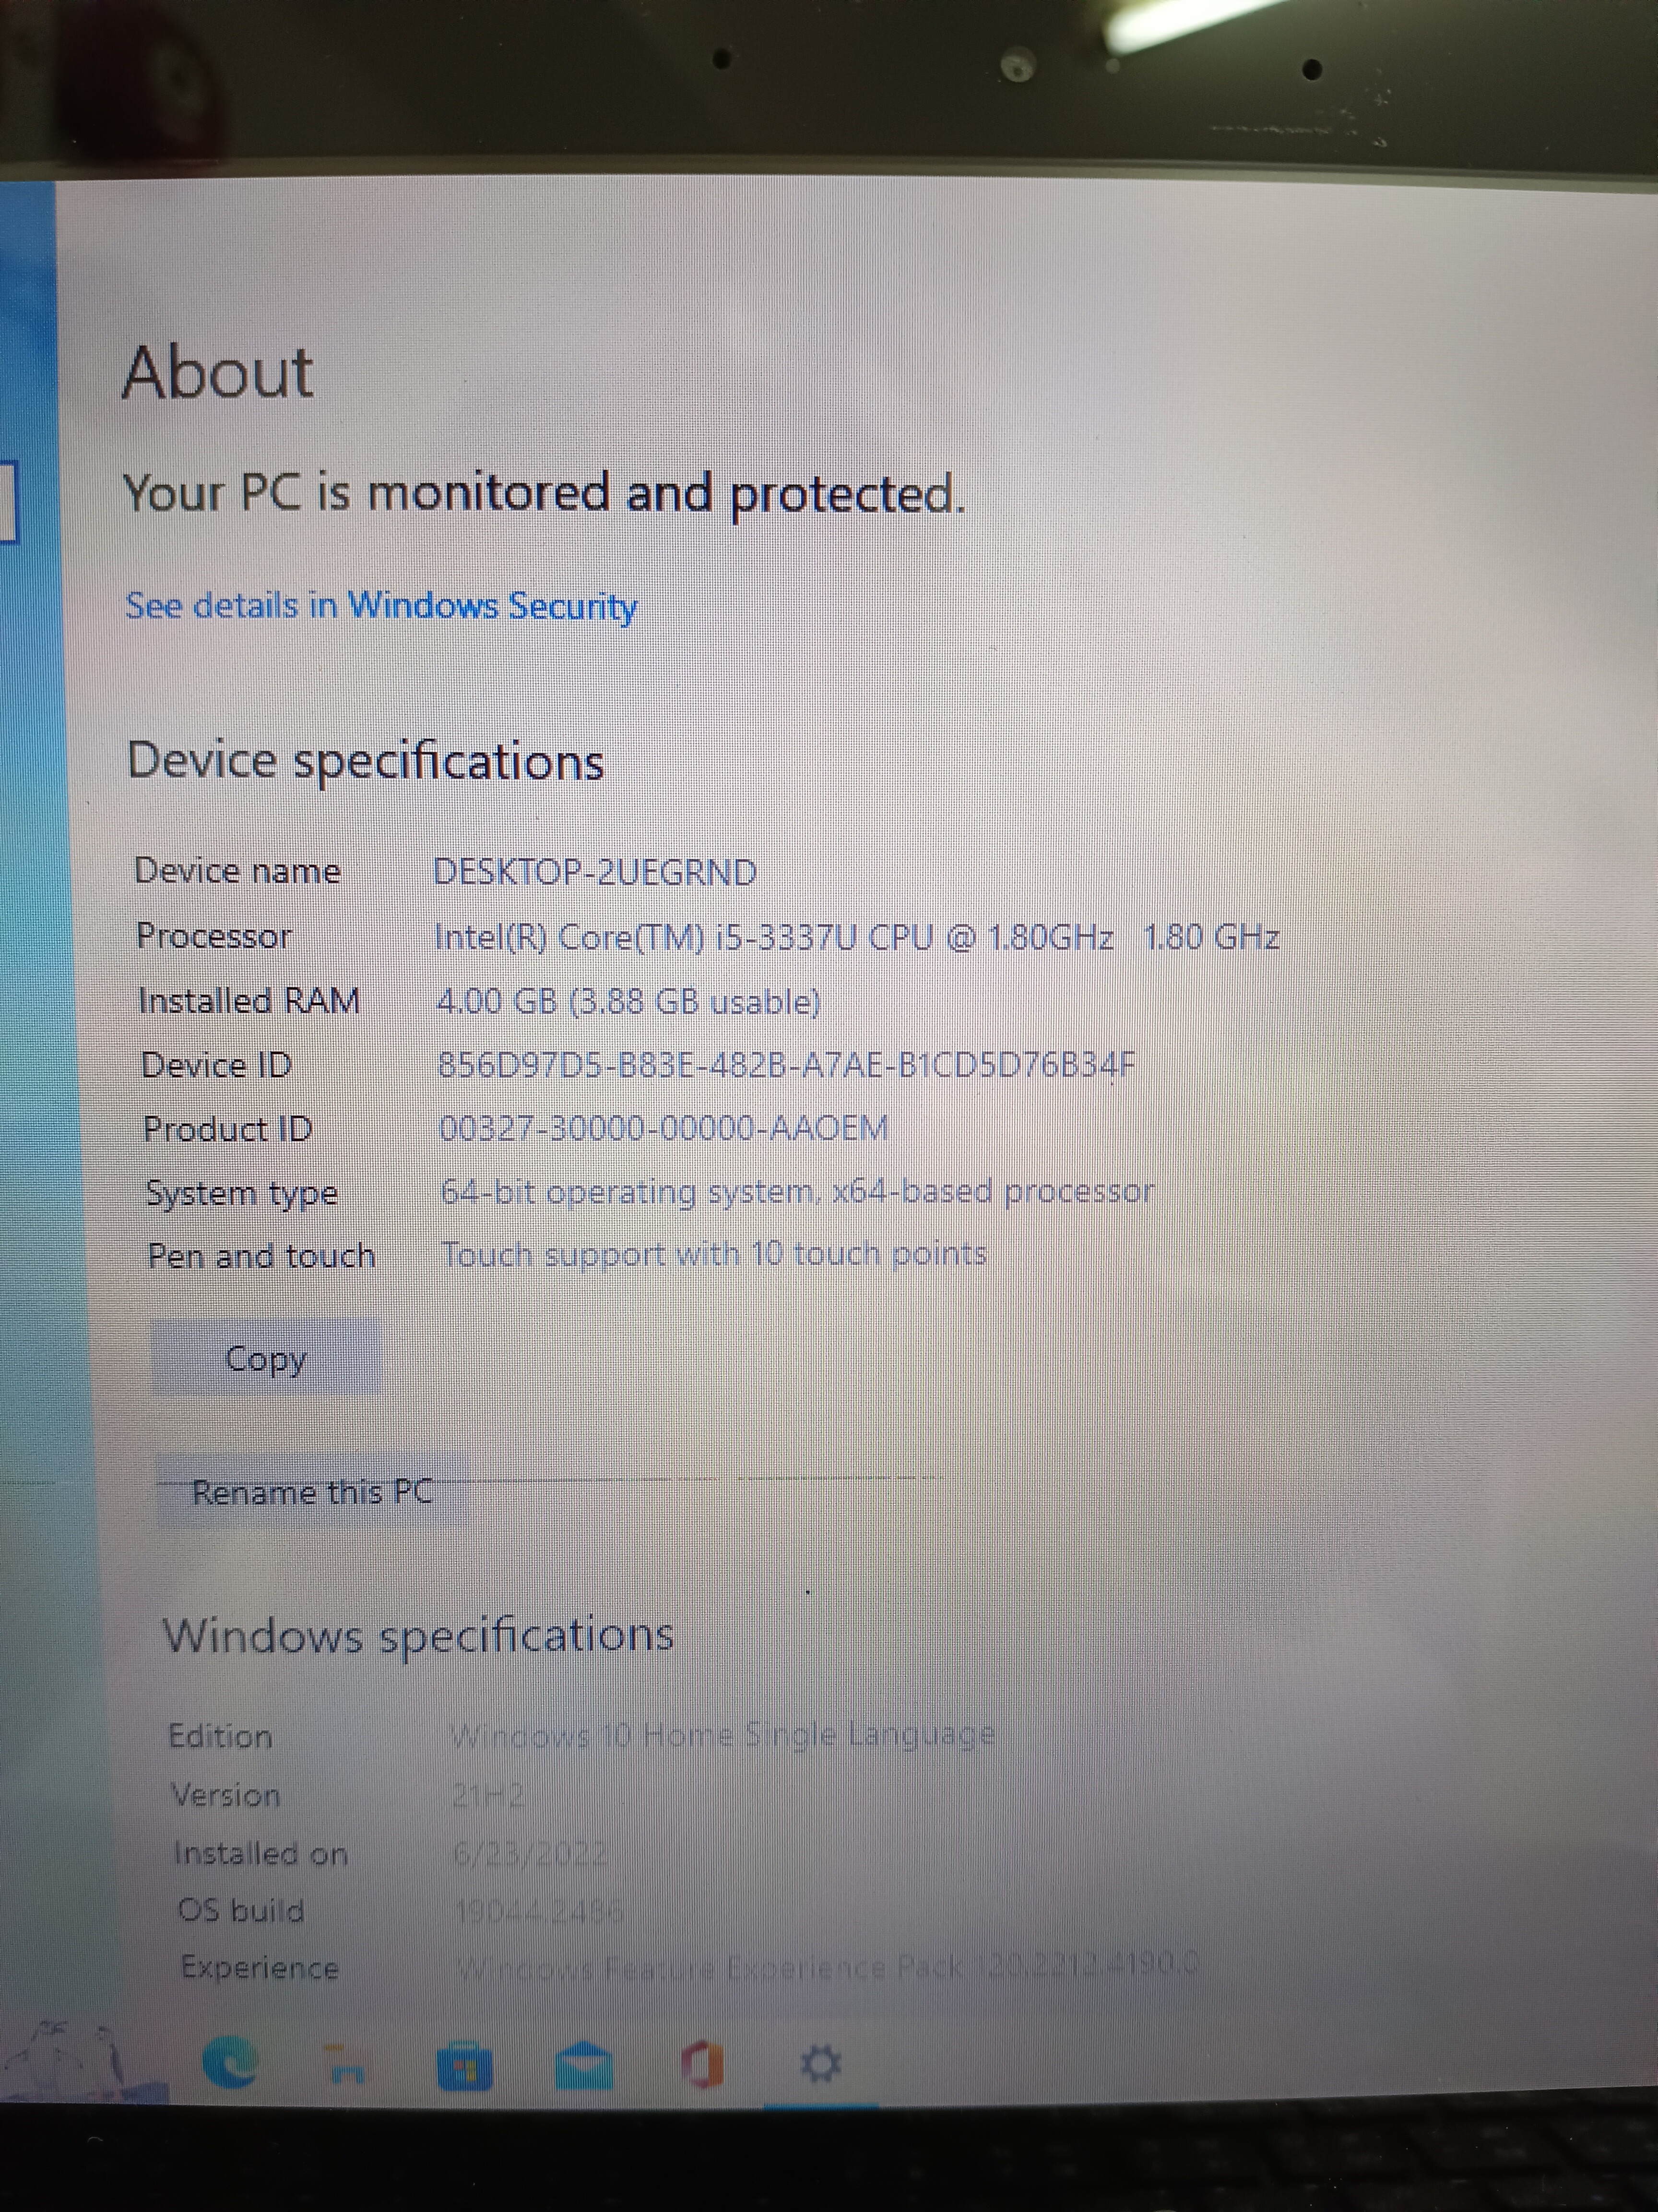Launch Microsoft Store taskbar icon
This screenshot has width=1658, height=2212.
(x=465, y=2066)
